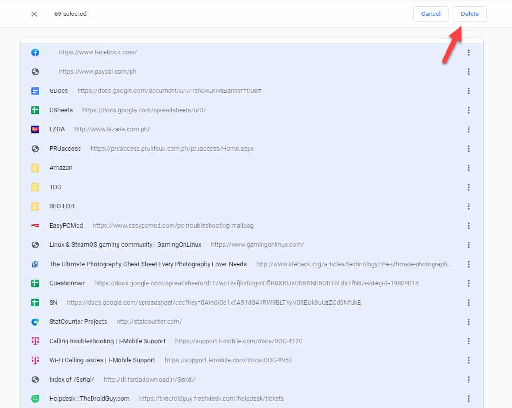Select the PRUaccess bookmark title

65,149
